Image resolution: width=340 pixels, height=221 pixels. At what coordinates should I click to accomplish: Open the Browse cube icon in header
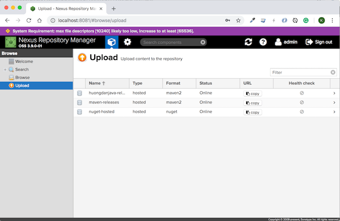[112, 42]
